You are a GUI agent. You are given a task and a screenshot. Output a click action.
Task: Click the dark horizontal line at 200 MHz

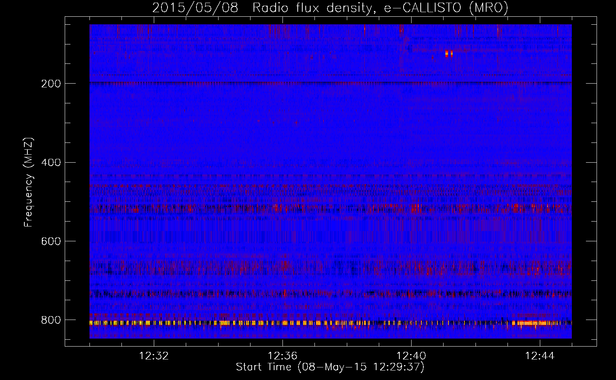(330, 82)
